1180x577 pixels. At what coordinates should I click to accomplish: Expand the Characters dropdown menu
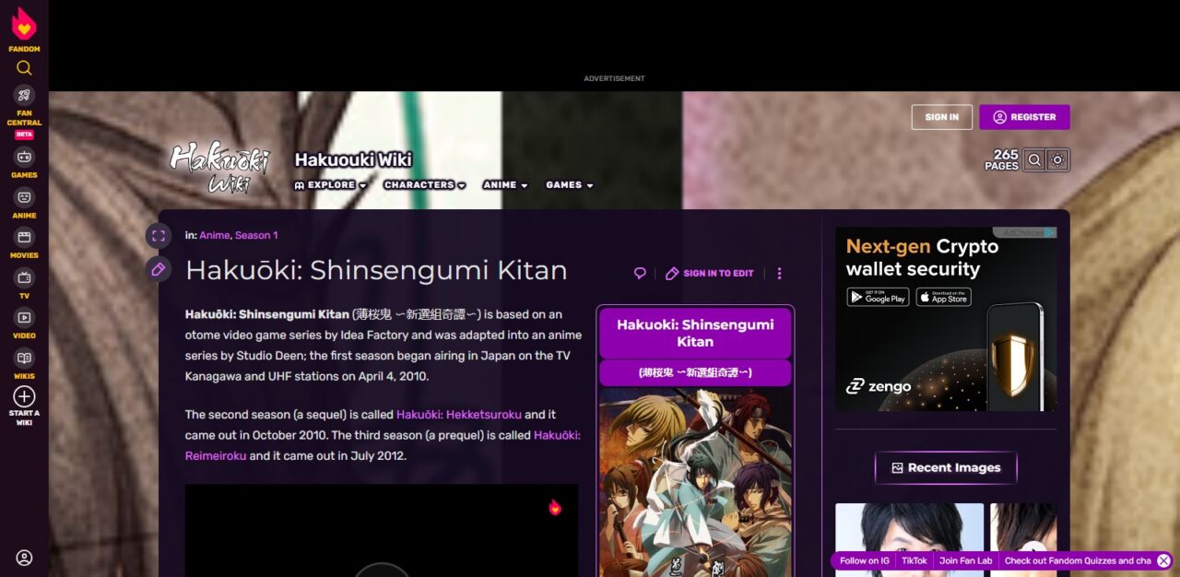[x=425, y=185]
